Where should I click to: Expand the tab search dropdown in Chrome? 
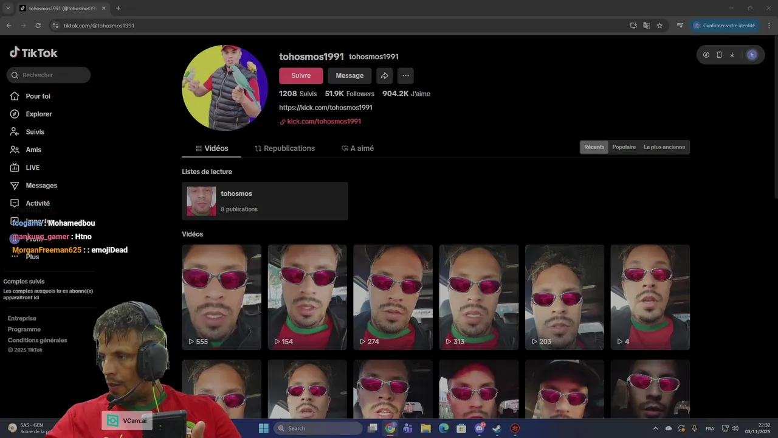coord(7,8)
